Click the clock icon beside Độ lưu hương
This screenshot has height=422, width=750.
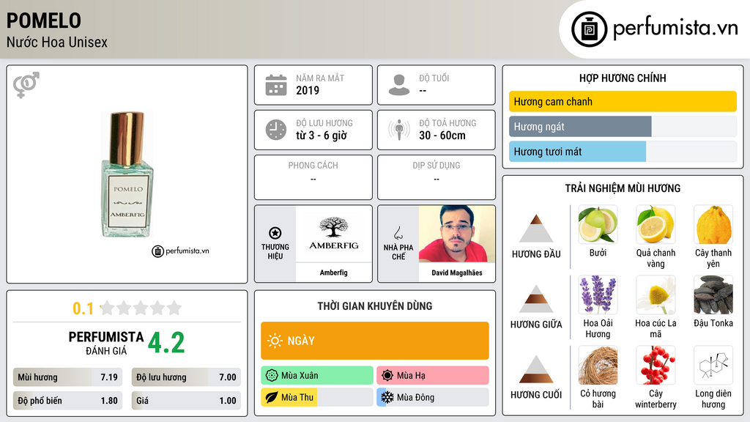[x=276, y=130]
